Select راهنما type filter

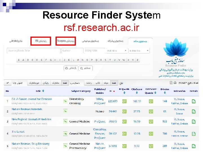coord(89,83)
